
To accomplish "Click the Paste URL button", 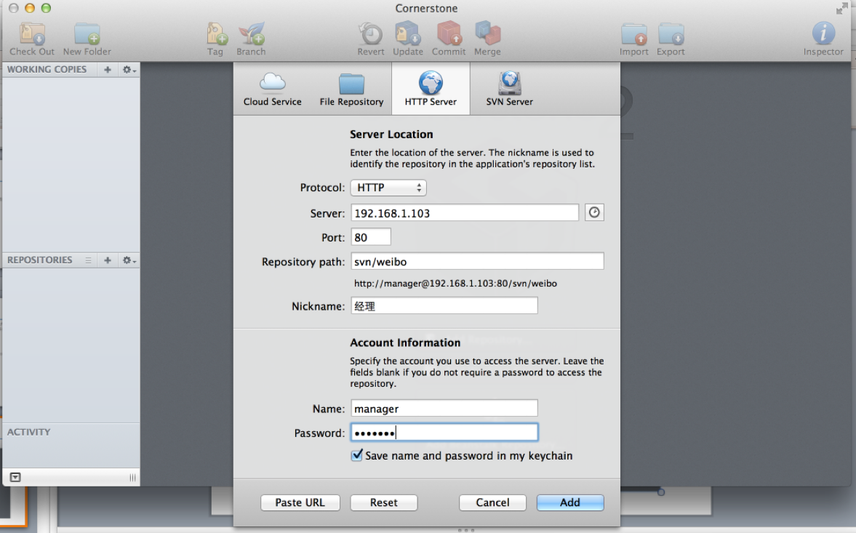I will point(300,502).
